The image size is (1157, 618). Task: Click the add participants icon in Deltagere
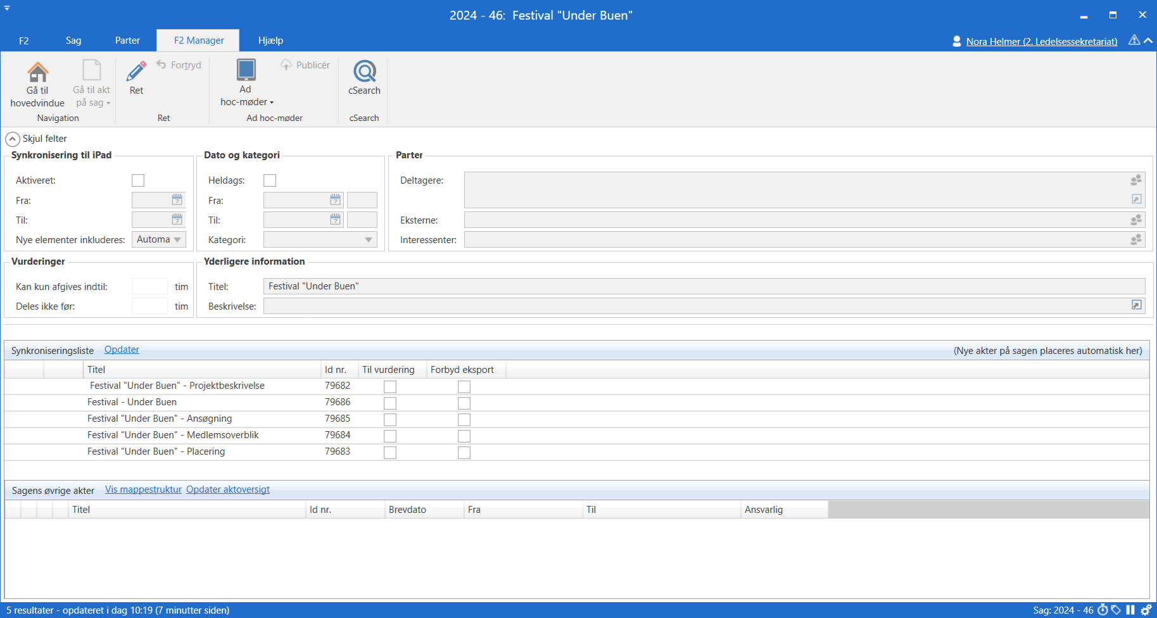(x=1136, y=180)
